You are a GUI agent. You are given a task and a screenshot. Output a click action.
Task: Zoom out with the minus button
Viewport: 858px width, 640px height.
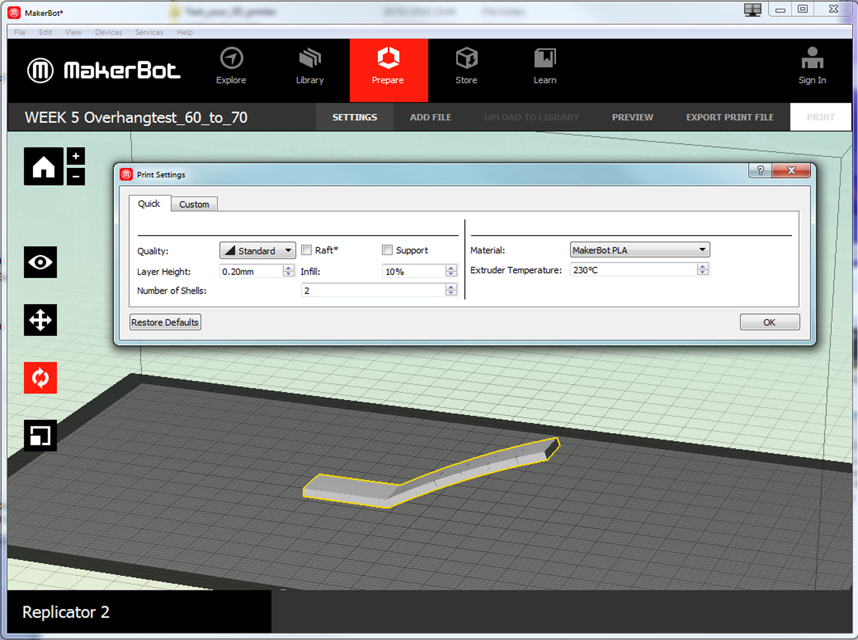76,177
